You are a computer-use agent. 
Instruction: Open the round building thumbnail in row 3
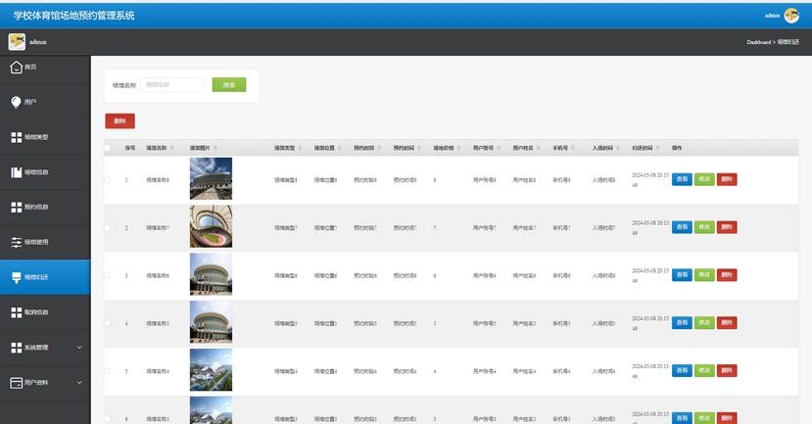coord(211,274)
